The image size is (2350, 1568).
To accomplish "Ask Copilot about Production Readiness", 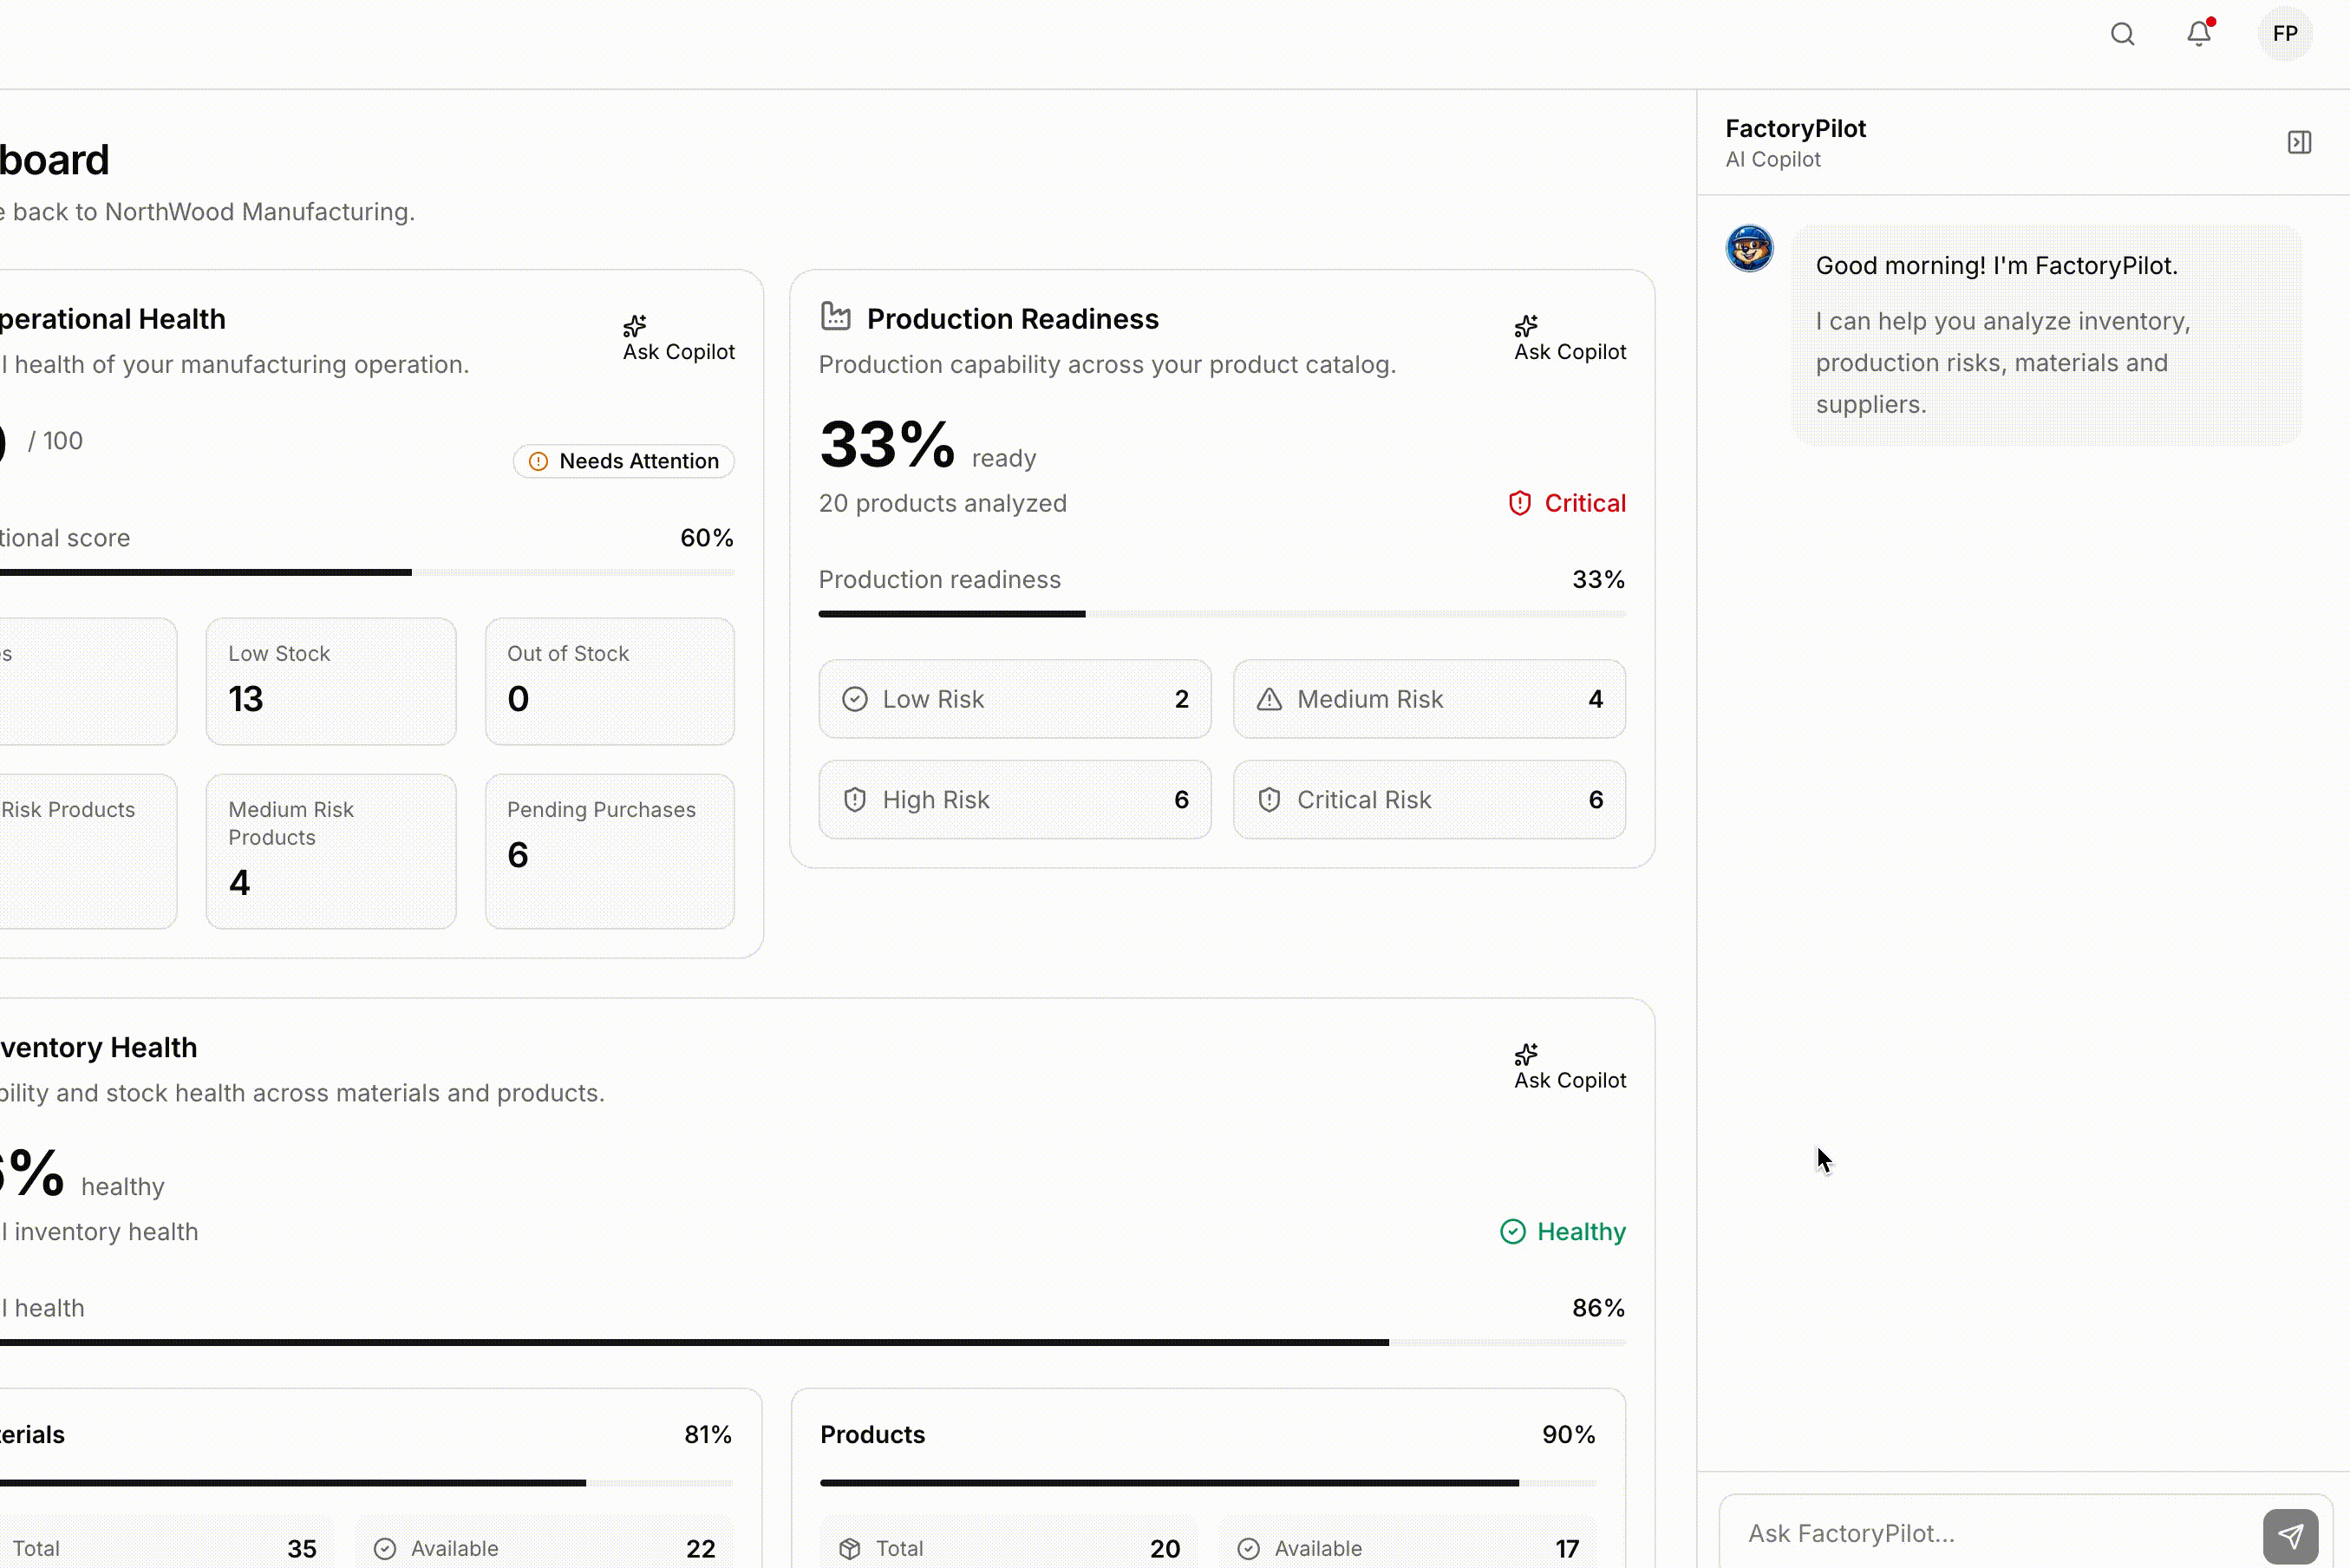I will tap(1570, 339).
